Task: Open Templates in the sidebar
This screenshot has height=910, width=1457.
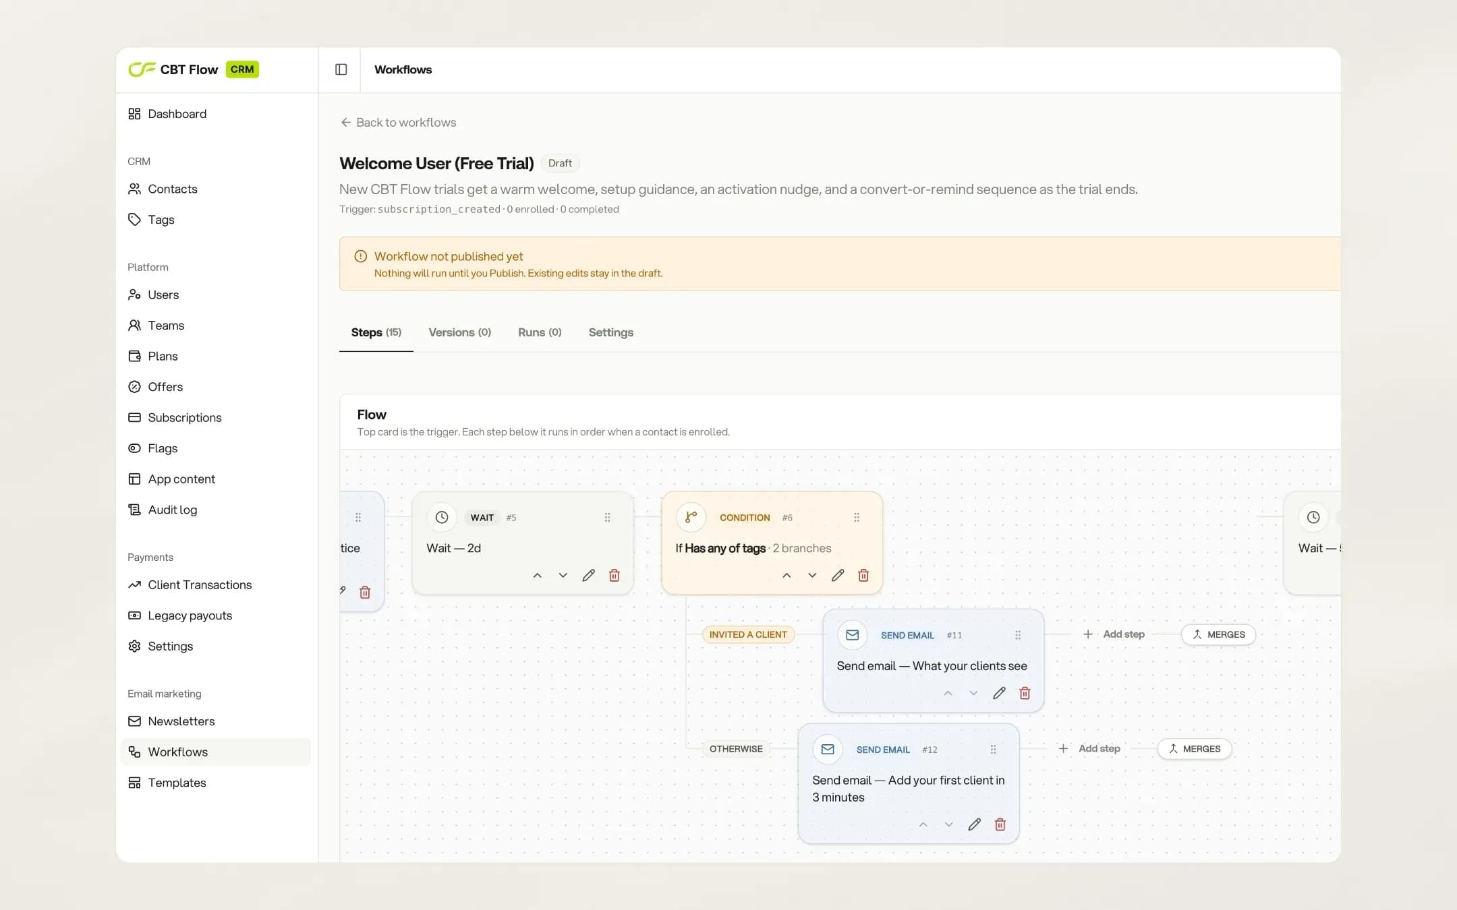Action: pyautogui.click(x=215, y=783)
